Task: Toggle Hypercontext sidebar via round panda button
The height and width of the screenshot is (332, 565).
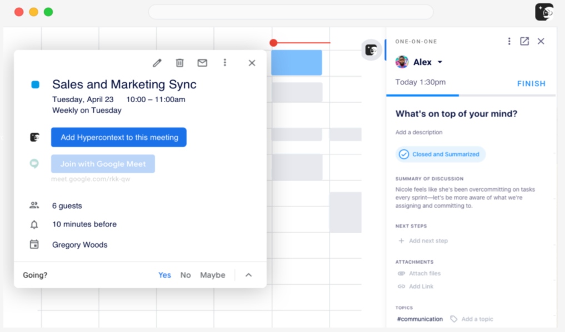Action: [371, 50]
